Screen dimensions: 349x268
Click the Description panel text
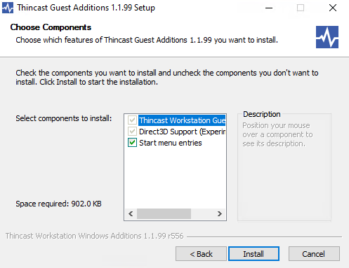(277, 134)
